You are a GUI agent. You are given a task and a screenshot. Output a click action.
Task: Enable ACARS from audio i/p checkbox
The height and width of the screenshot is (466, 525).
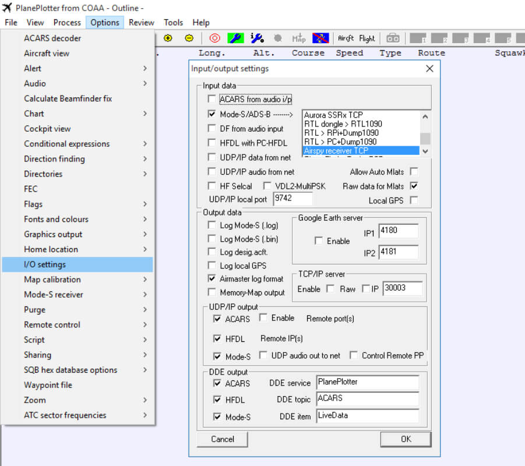pyautogui.click(x=212, y=99)
